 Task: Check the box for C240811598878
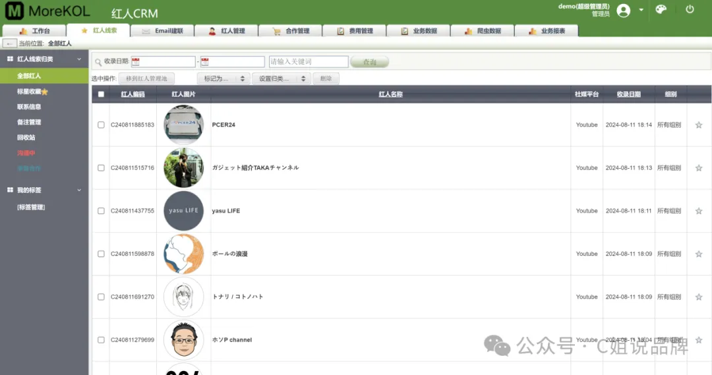101,254
